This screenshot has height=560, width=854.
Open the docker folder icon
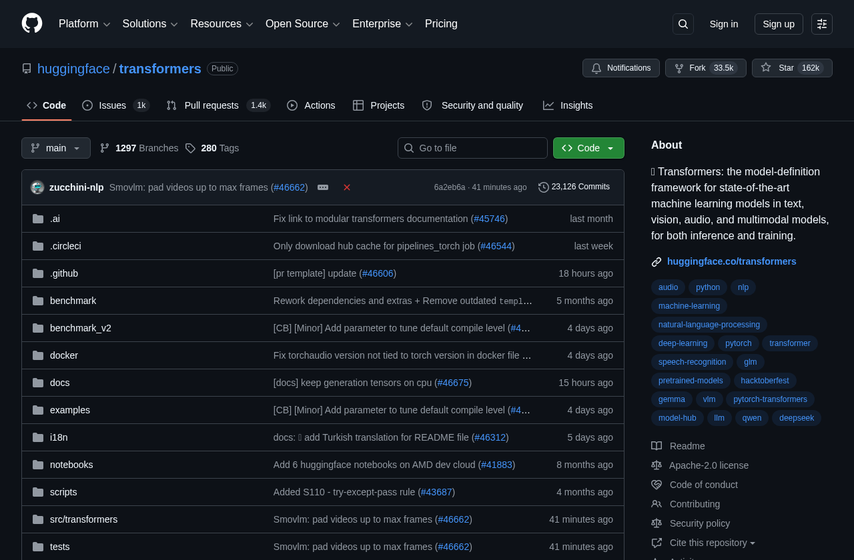click(x=38, y=355)
